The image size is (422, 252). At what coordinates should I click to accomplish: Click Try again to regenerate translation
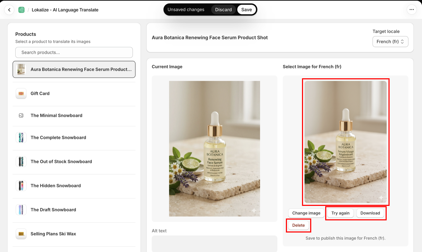341,213
